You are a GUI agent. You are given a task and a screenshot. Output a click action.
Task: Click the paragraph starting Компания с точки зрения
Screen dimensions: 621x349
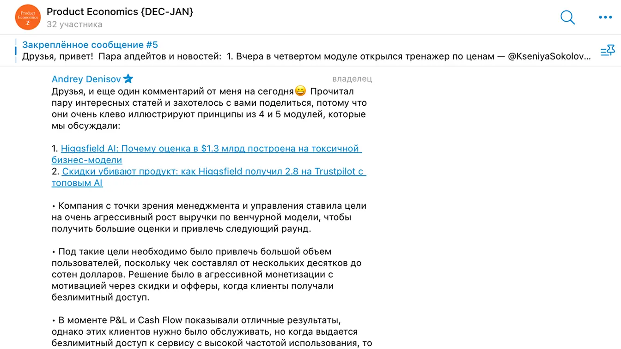coord(209,217)
